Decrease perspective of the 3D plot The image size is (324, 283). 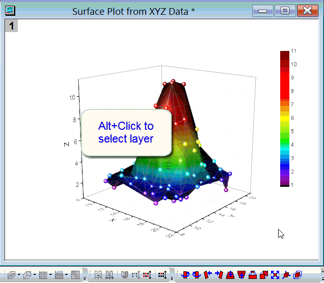(263, 275)
